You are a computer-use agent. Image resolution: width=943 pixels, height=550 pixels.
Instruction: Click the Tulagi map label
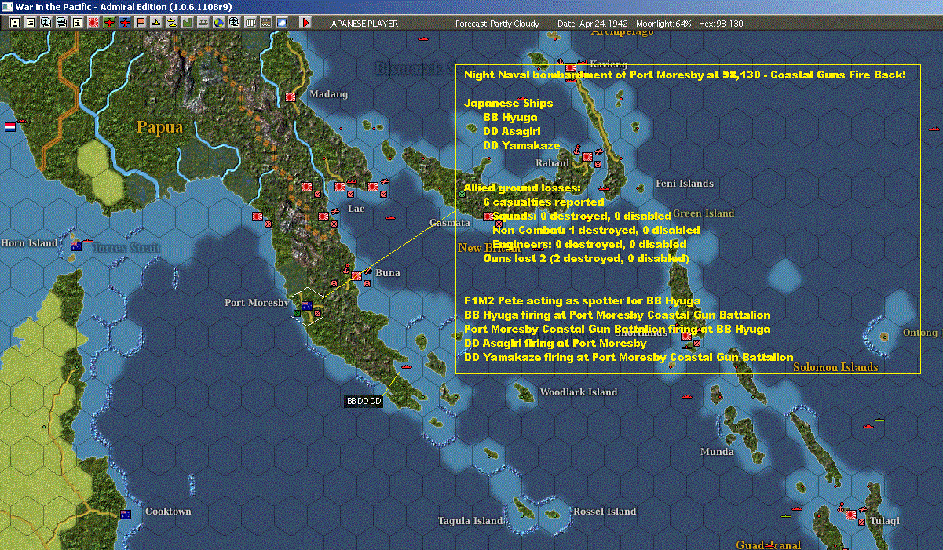pos(884,521)
